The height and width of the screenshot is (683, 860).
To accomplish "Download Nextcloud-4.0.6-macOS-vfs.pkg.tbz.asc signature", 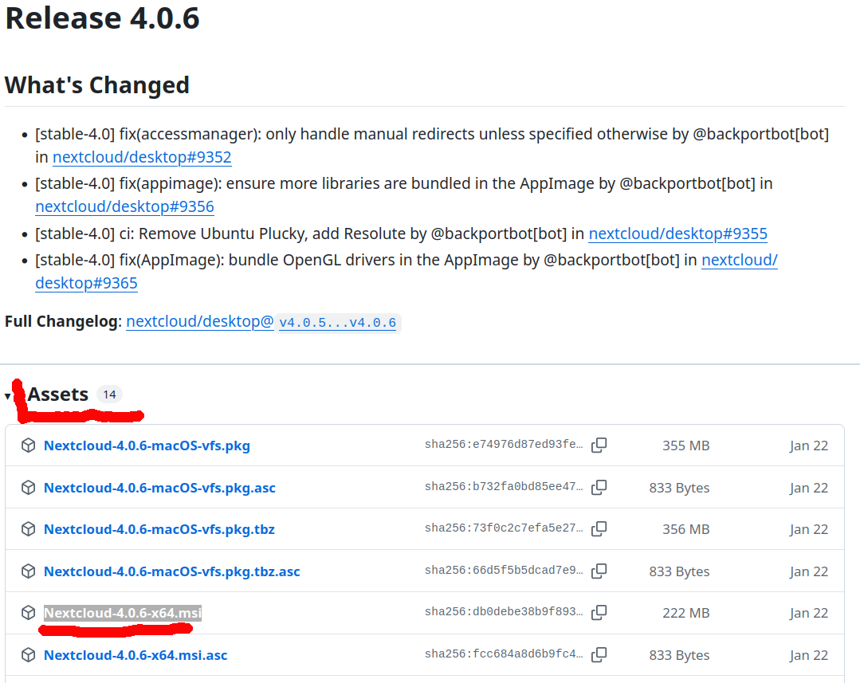I will tap(171, 571).
